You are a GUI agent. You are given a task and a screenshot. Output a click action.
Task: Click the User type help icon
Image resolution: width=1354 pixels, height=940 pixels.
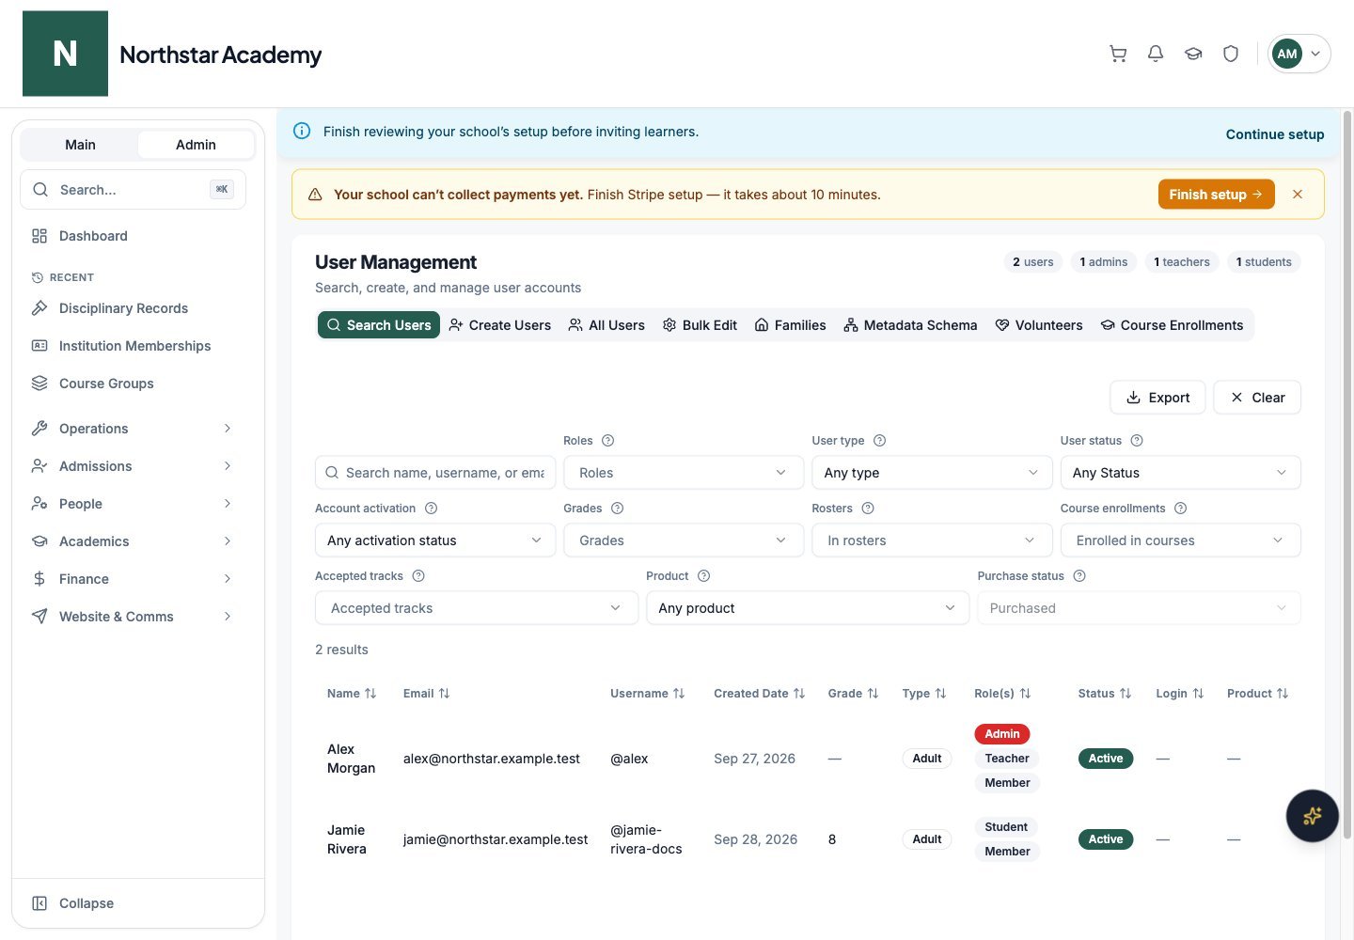pyautogui.click(x=879, y=441)
